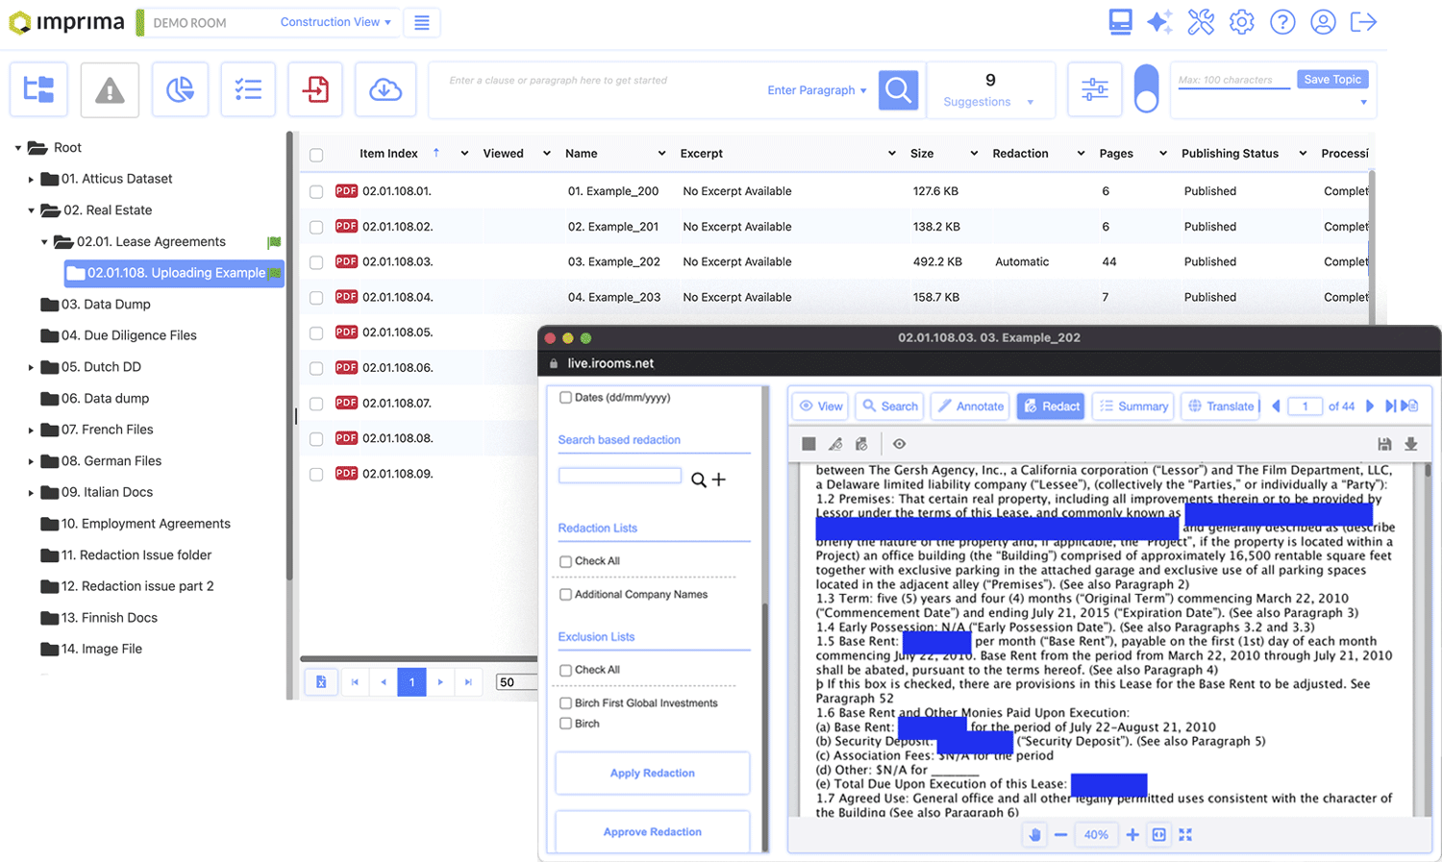Click the cloud download icon
Image resolution: width=1442 pixels, height=862 pixels.
[x=385, y=88]
